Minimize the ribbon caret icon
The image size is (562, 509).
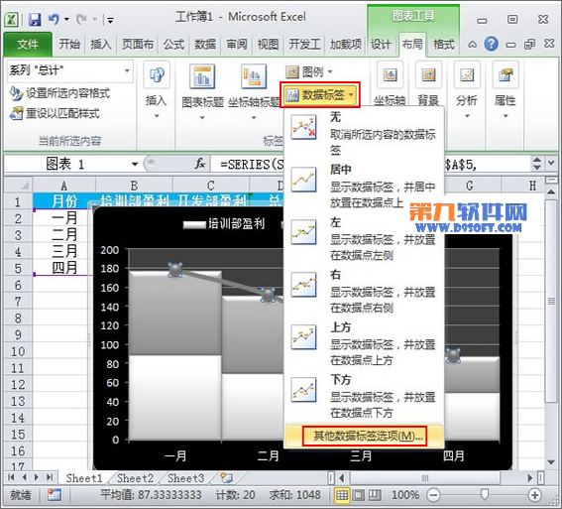click(473, 45)
